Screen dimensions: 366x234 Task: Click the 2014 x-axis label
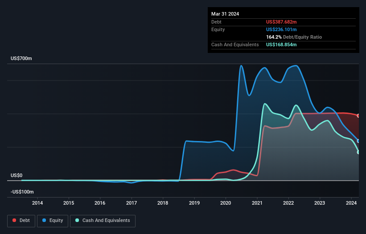tap(37, 203)
